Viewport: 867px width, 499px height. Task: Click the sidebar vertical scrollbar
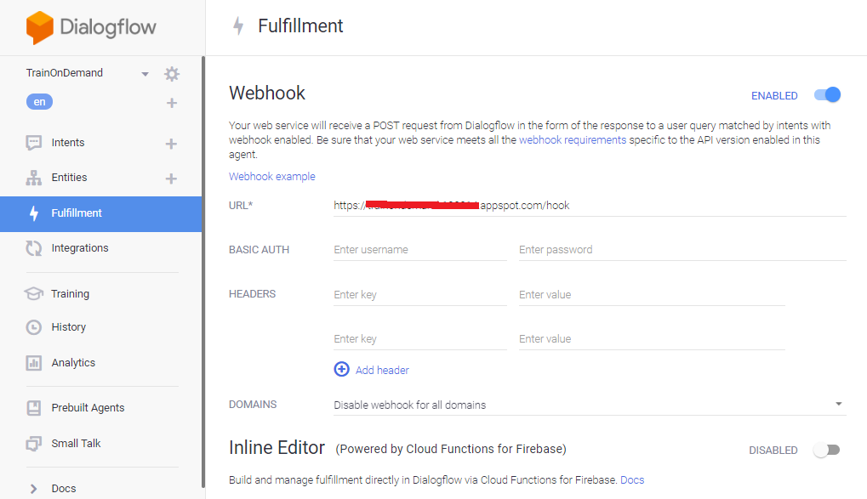tap(203, 271)
